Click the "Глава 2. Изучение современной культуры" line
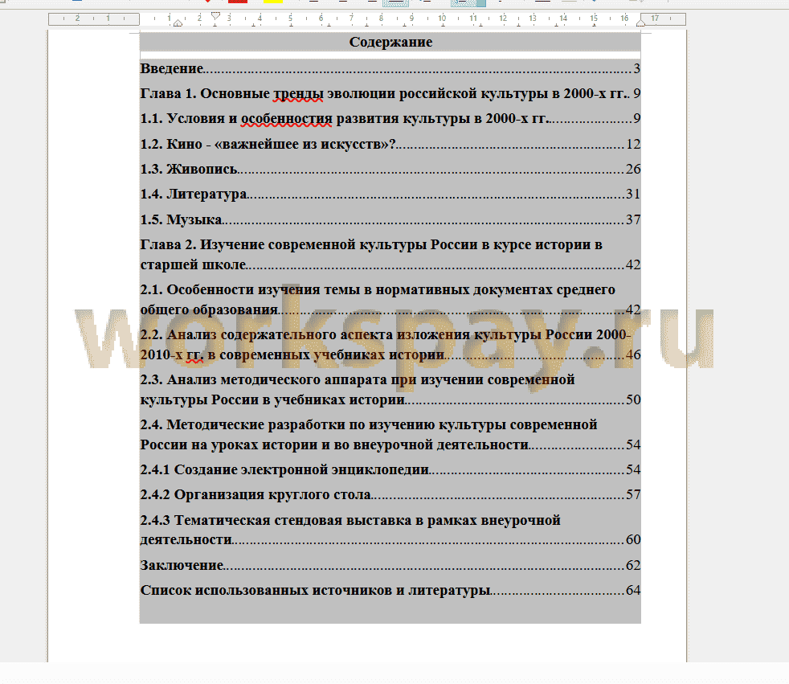Image resolution: width=789 pixels, height=684 pixels. click(371, 244)
